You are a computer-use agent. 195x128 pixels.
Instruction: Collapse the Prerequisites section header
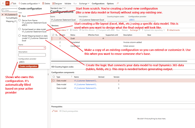57,107
